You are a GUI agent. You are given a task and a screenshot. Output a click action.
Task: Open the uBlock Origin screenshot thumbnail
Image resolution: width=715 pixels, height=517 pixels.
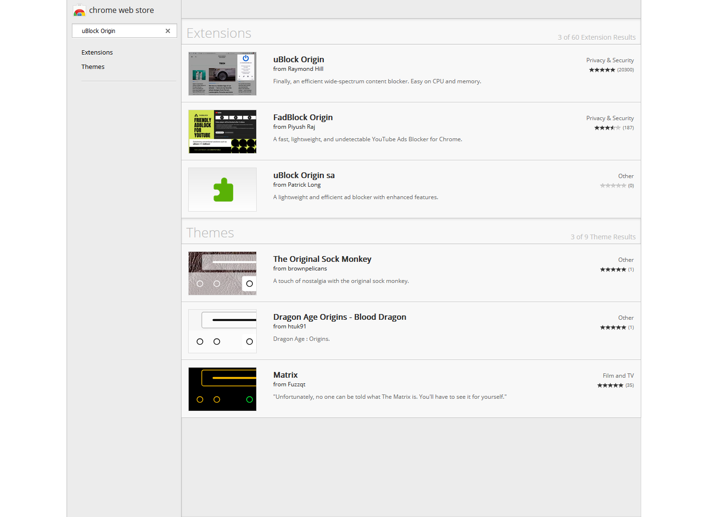coord(222,74)
